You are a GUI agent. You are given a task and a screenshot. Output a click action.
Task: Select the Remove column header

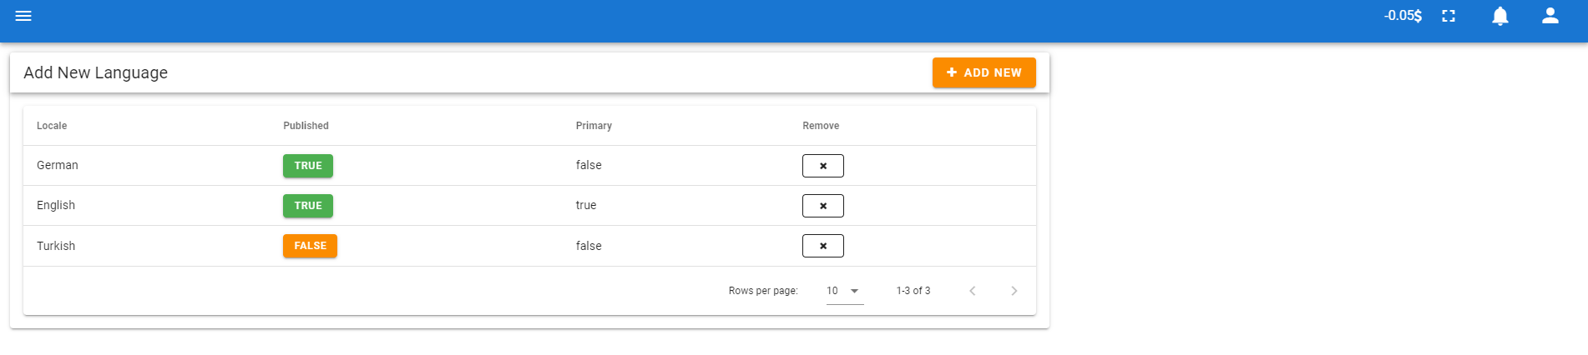point(821,126)
